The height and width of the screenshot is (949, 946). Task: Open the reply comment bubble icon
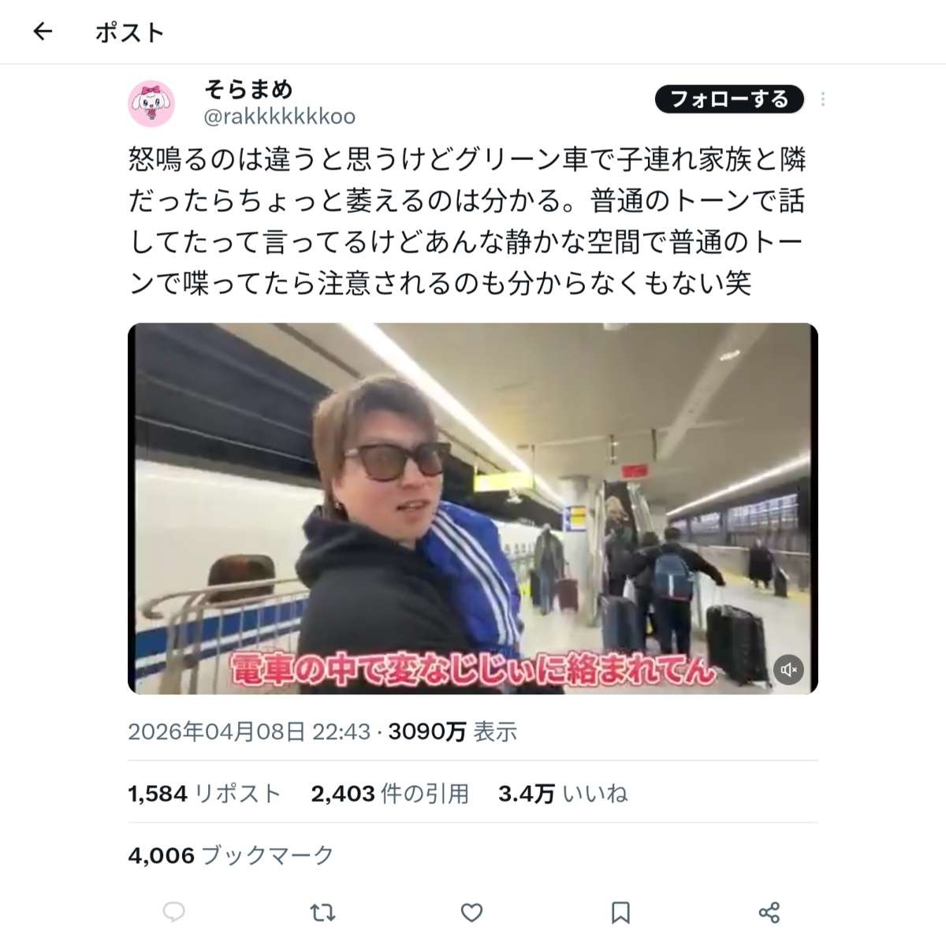tap(173, 913)
